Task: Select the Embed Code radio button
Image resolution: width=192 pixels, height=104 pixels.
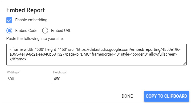Action: point(9,31)
